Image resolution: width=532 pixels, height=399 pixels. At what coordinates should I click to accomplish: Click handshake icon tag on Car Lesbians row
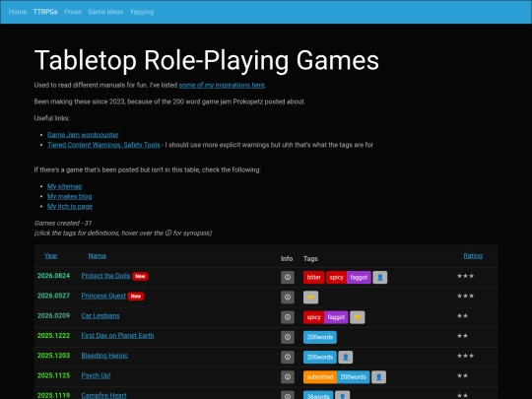click(x=358, y=317)
